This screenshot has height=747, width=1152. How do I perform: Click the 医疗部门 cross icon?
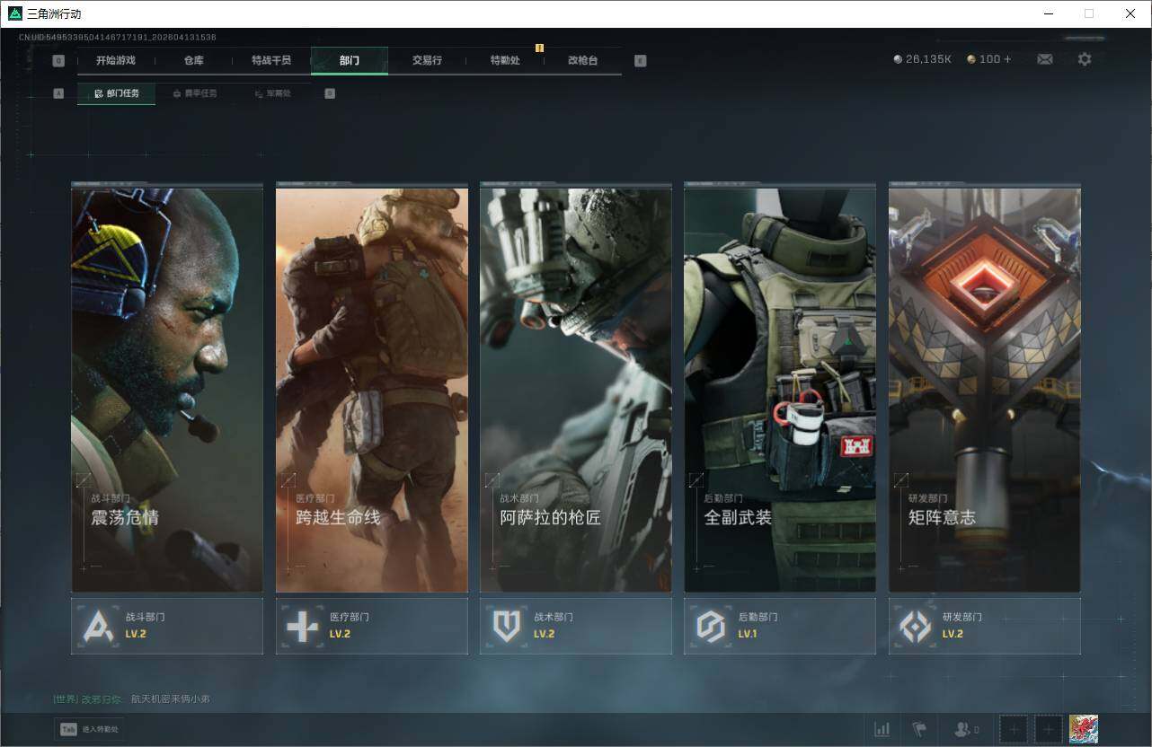302,626
